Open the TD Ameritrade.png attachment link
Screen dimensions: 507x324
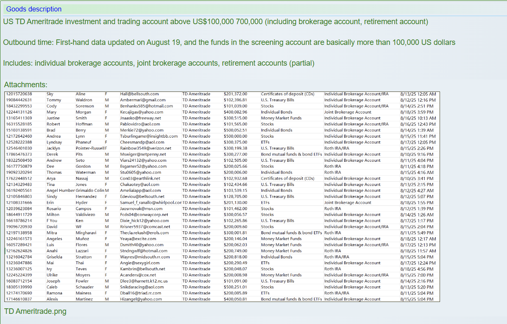(35, 311)
